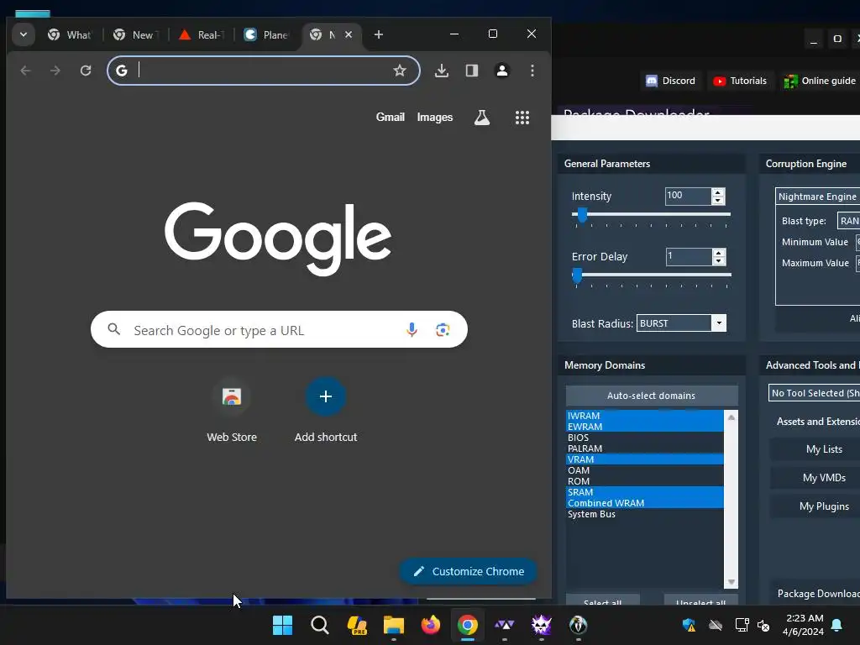Select the VRAM memory domain
The image size is (860, 645).
[644, 459]
